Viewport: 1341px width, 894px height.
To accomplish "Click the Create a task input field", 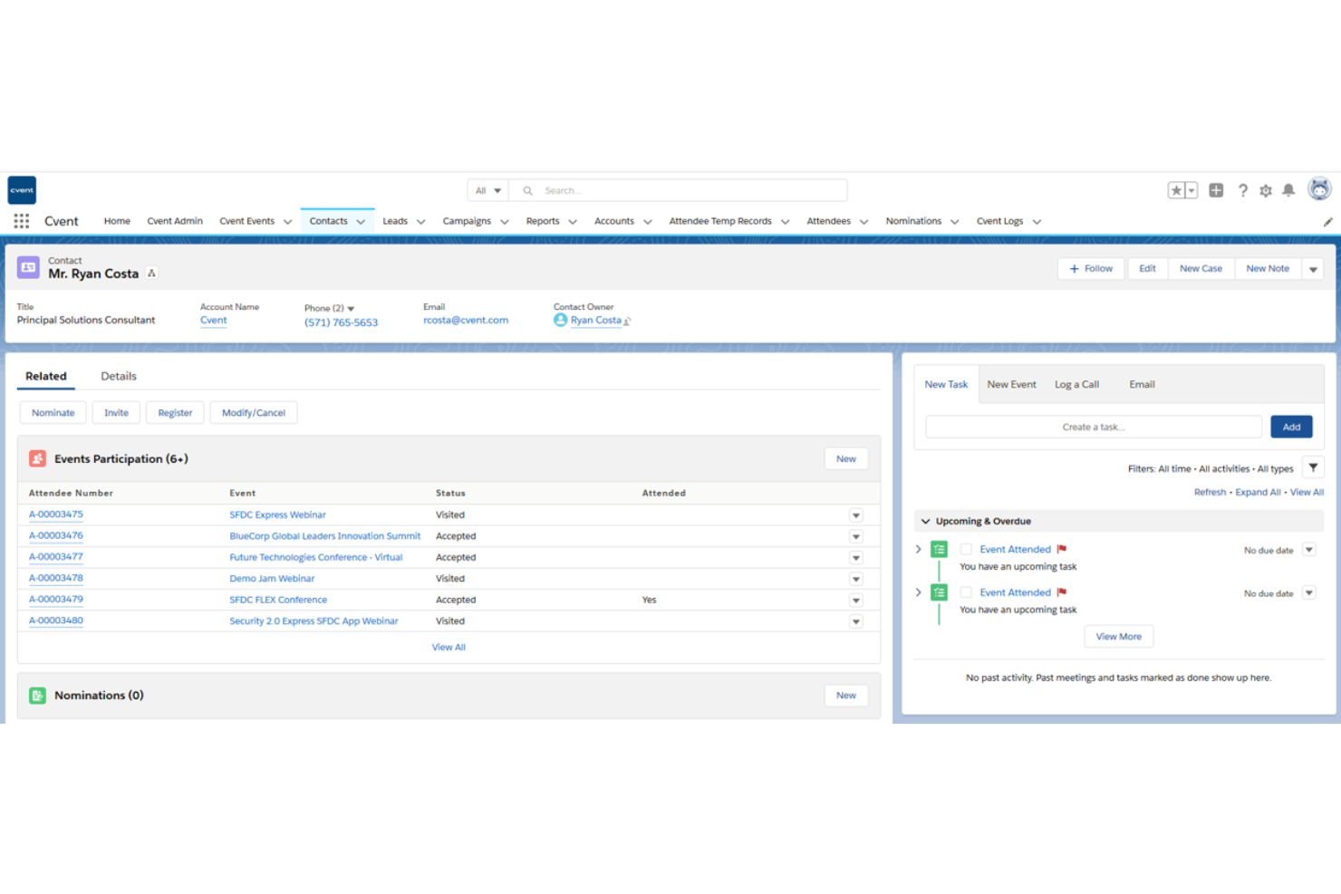I will point(1092,426).
